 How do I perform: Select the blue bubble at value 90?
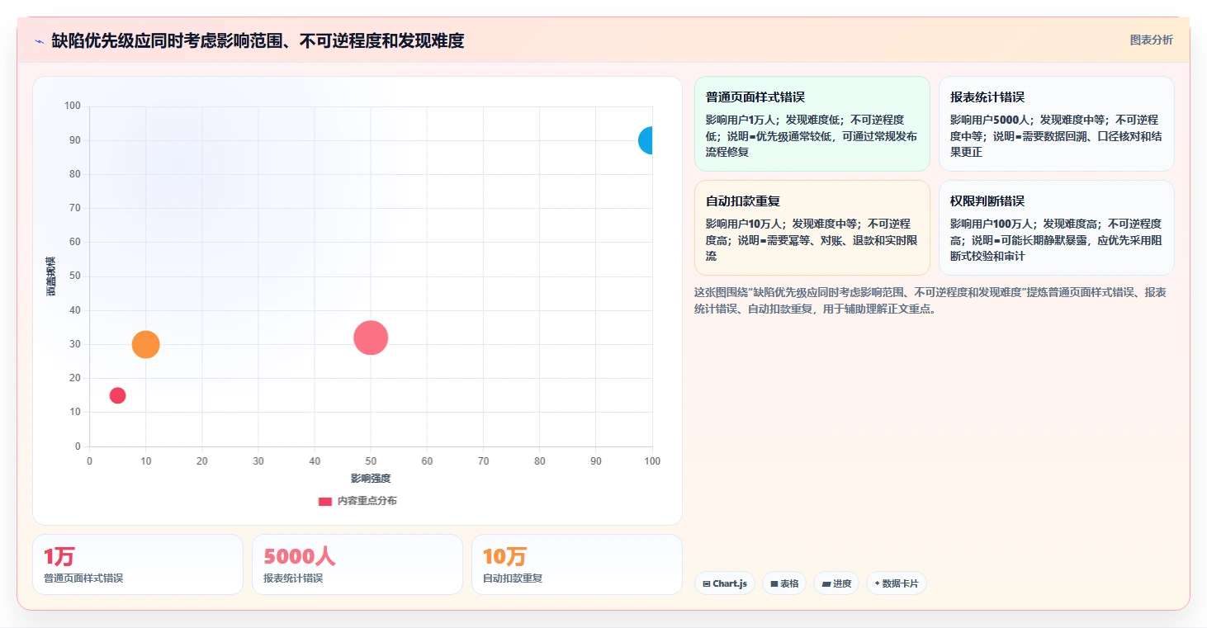point(646,140)
